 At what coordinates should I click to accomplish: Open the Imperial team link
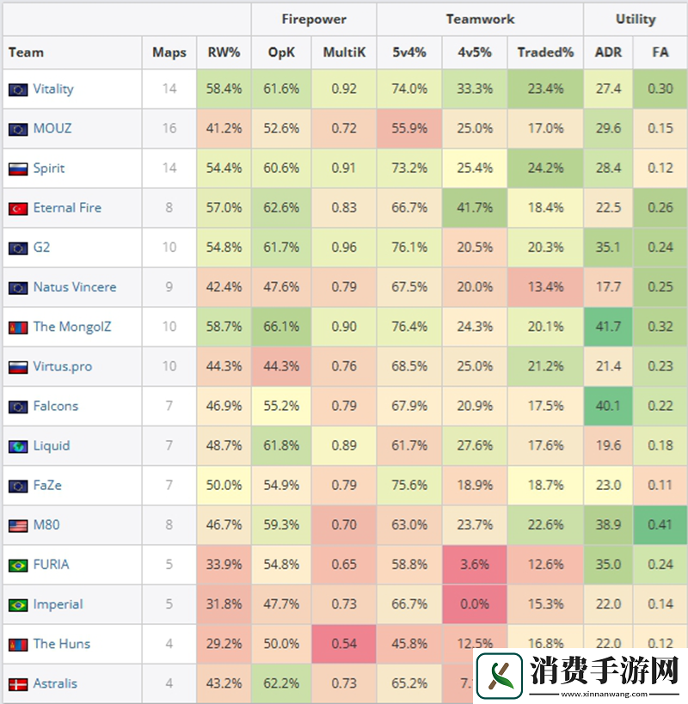pyautogui.click(x=58, y=604)
